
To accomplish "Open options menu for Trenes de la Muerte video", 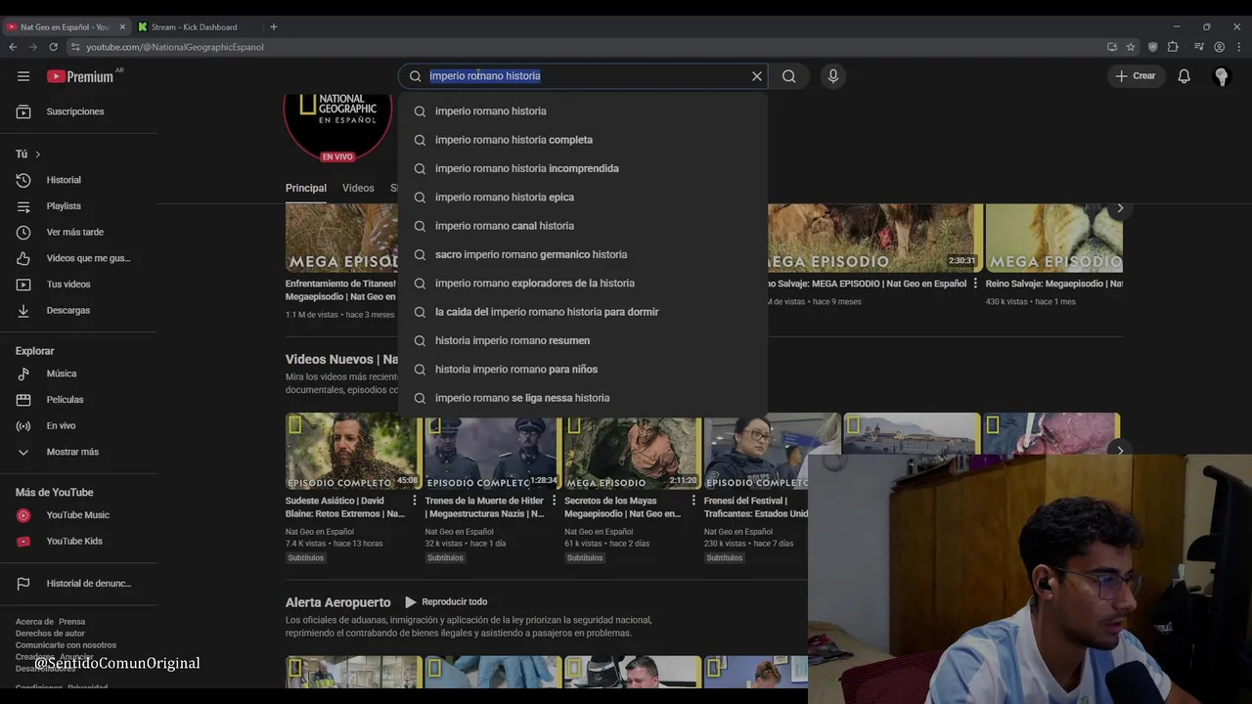I will 554,501.
